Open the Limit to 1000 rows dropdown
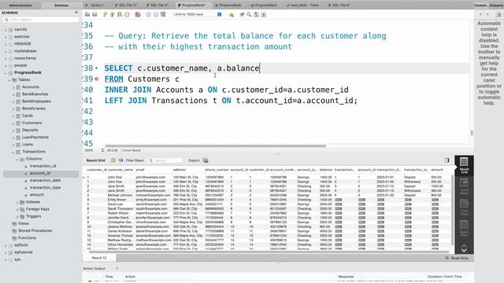 pyautogui.click(x=197, y=14)
